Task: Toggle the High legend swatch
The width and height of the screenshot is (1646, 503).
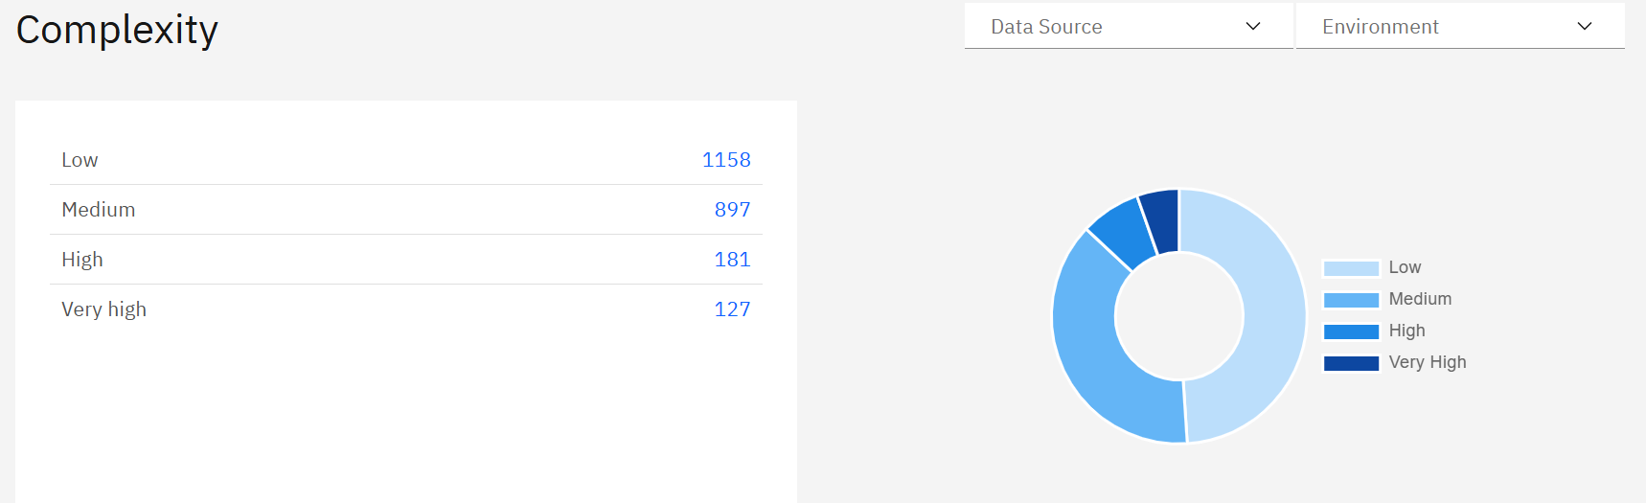Action: (x=1351, y=332)
